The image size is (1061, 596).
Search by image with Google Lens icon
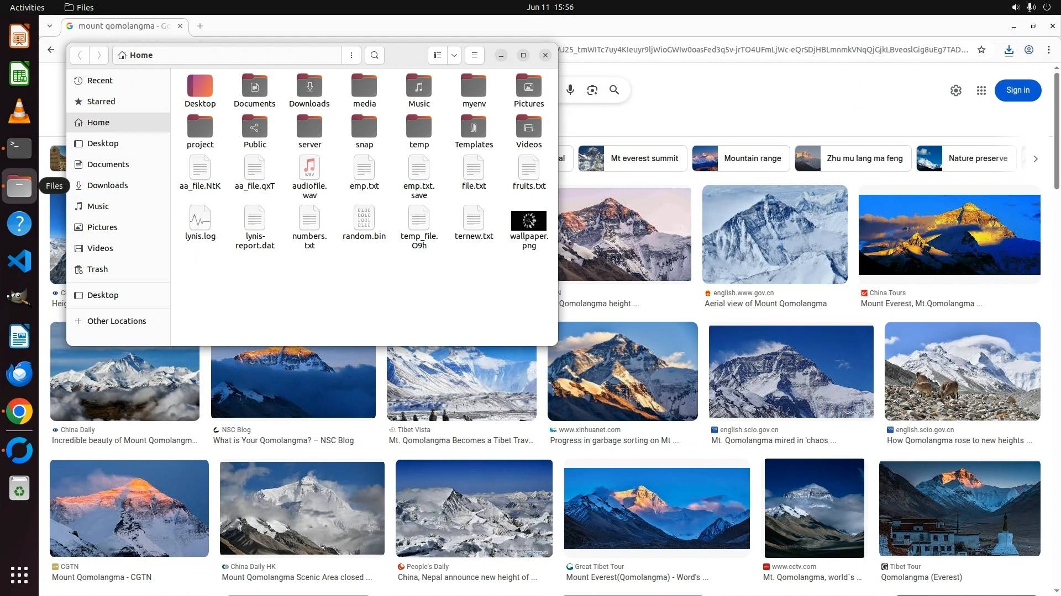[x=592, y=90]
